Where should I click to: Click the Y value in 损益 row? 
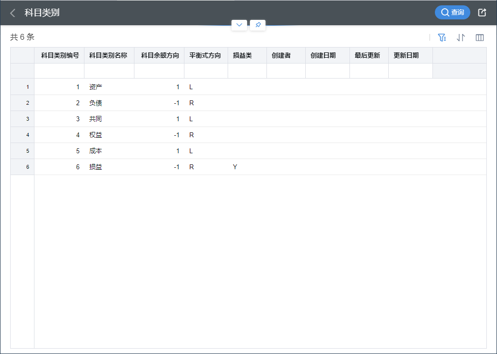tap(235, 167)
